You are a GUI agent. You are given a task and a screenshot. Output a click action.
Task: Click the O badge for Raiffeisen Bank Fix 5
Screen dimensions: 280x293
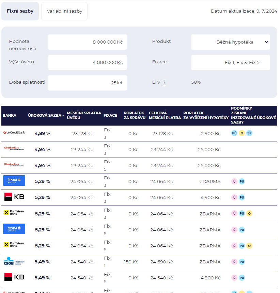tap(249, 246)
